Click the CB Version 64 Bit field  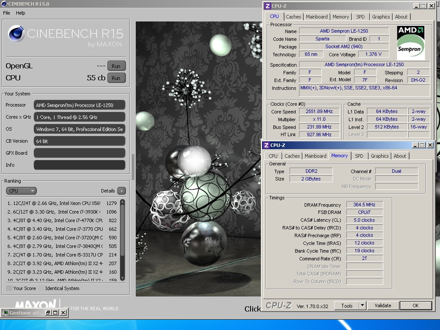(x=79, y=141)
